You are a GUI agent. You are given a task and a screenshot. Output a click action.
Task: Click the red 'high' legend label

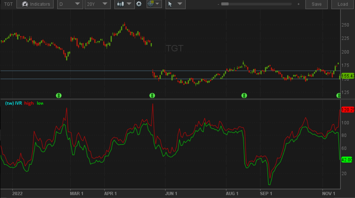click(29, 103)
